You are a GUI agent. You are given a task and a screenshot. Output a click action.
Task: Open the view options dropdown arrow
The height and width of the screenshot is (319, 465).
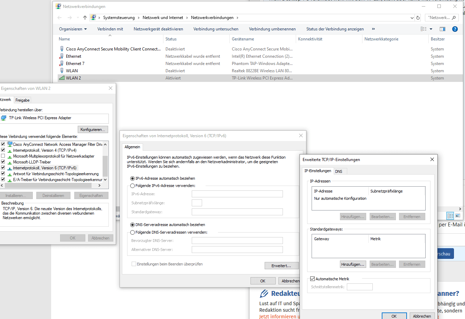(431, 29)
